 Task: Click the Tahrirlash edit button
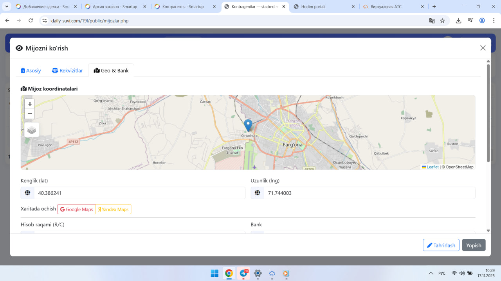[x=441, y=245]
